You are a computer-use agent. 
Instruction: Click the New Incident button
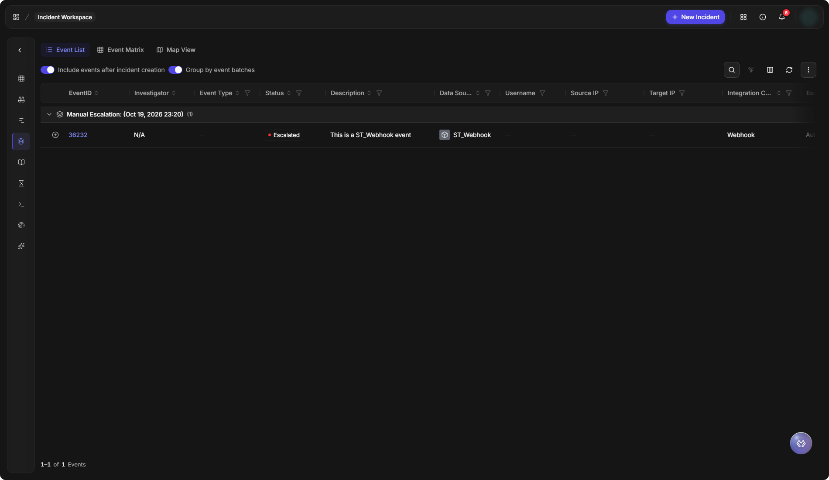[x=695, y=17]
